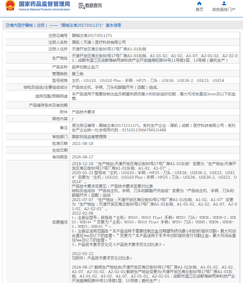Click the 备注 remark text
This screenshot has width=243, height=283.
click(154, 128)
